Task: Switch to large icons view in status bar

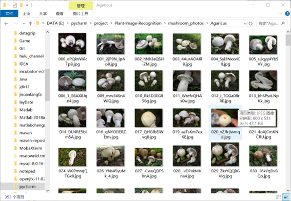Action: point(286,197)
